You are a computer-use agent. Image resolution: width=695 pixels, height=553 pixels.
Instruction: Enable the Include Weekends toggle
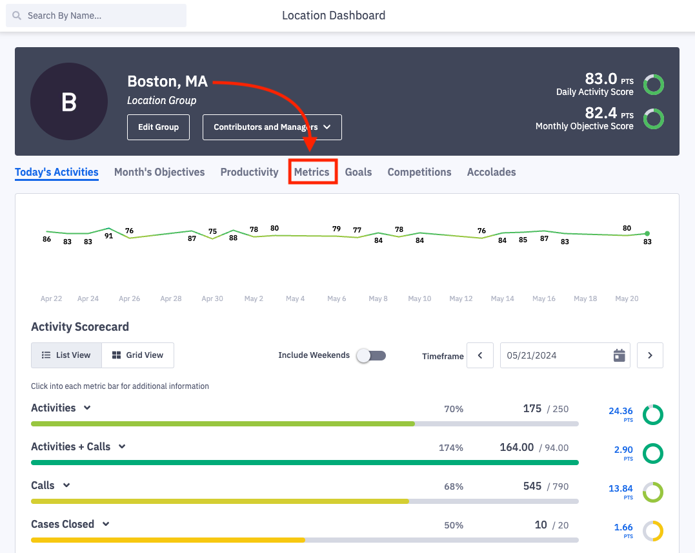click(x=371, y=355)
